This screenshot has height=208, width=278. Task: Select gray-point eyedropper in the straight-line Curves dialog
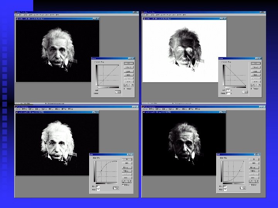click(129, 85)
